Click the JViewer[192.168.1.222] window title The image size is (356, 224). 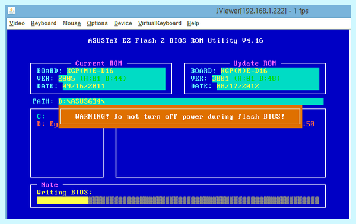262,11
